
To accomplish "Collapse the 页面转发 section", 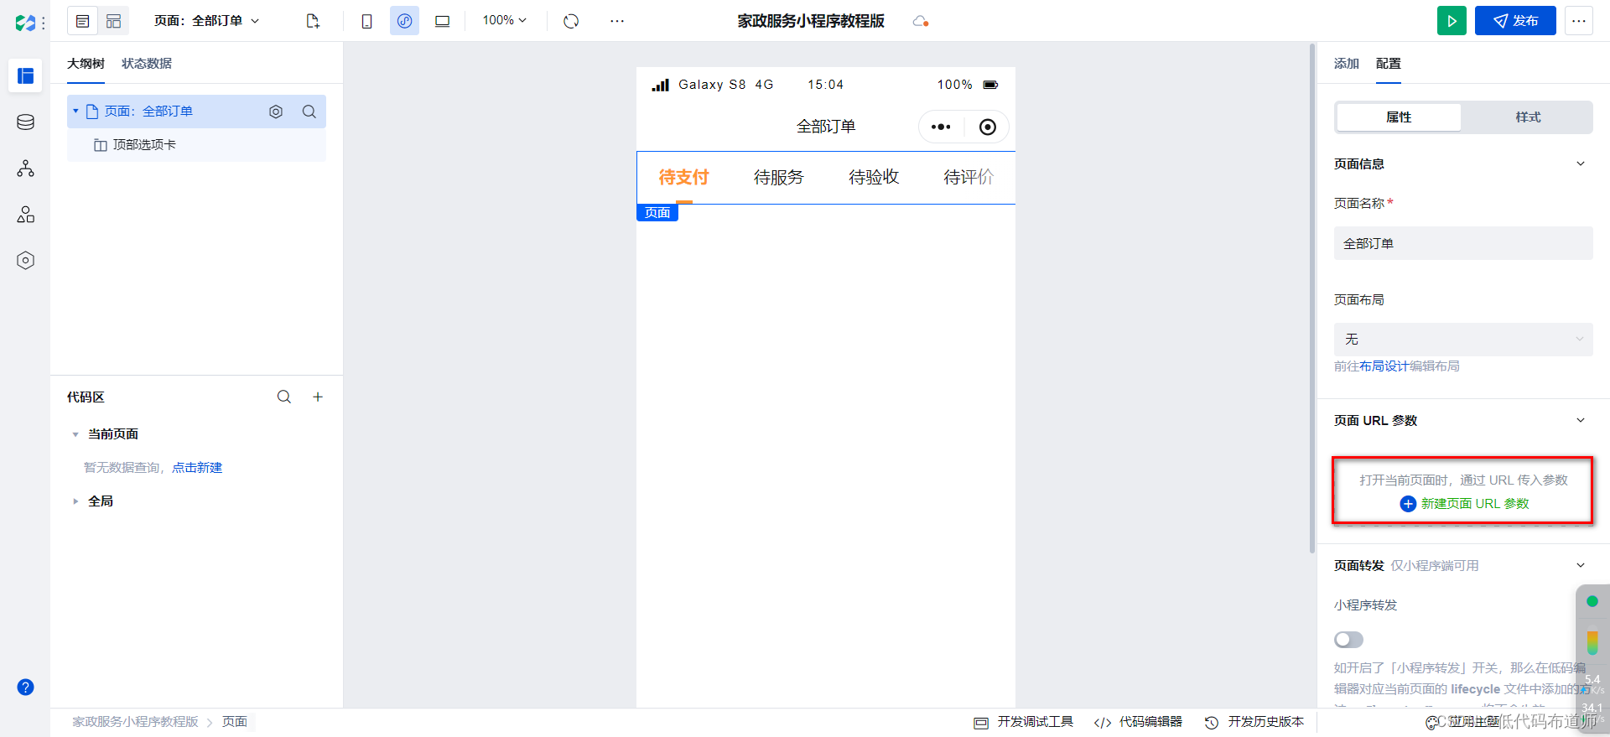I will [x=1581, y=565].
